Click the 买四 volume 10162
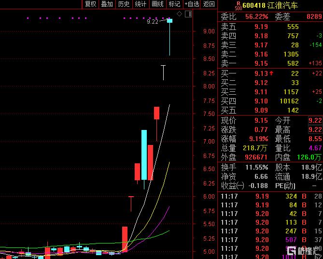Screen dimensions: 323x259 click(289, 101)
